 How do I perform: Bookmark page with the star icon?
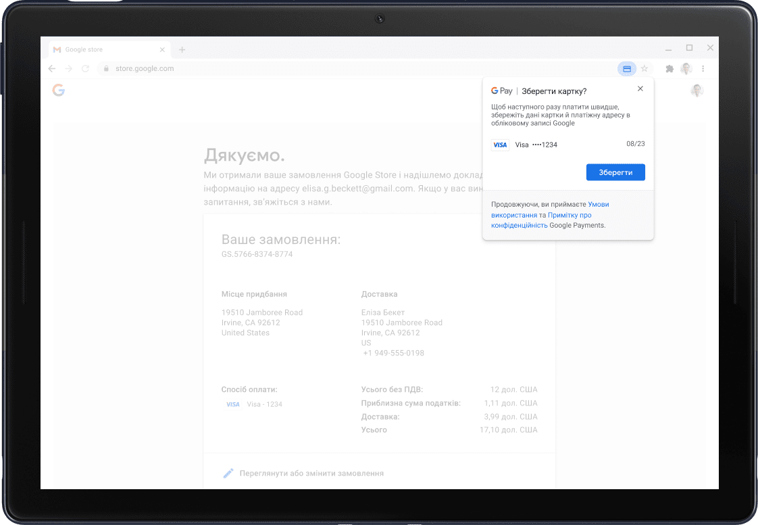645,69
